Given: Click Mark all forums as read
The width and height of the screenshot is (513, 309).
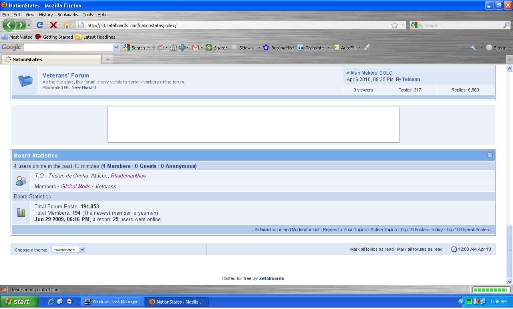Looking at the screenshot, I should [420, 249].
